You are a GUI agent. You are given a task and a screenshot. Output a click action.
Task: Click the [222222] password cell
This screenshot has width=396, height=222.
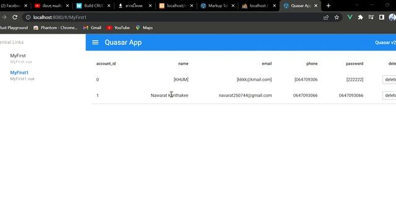click(x=355, y=80)
